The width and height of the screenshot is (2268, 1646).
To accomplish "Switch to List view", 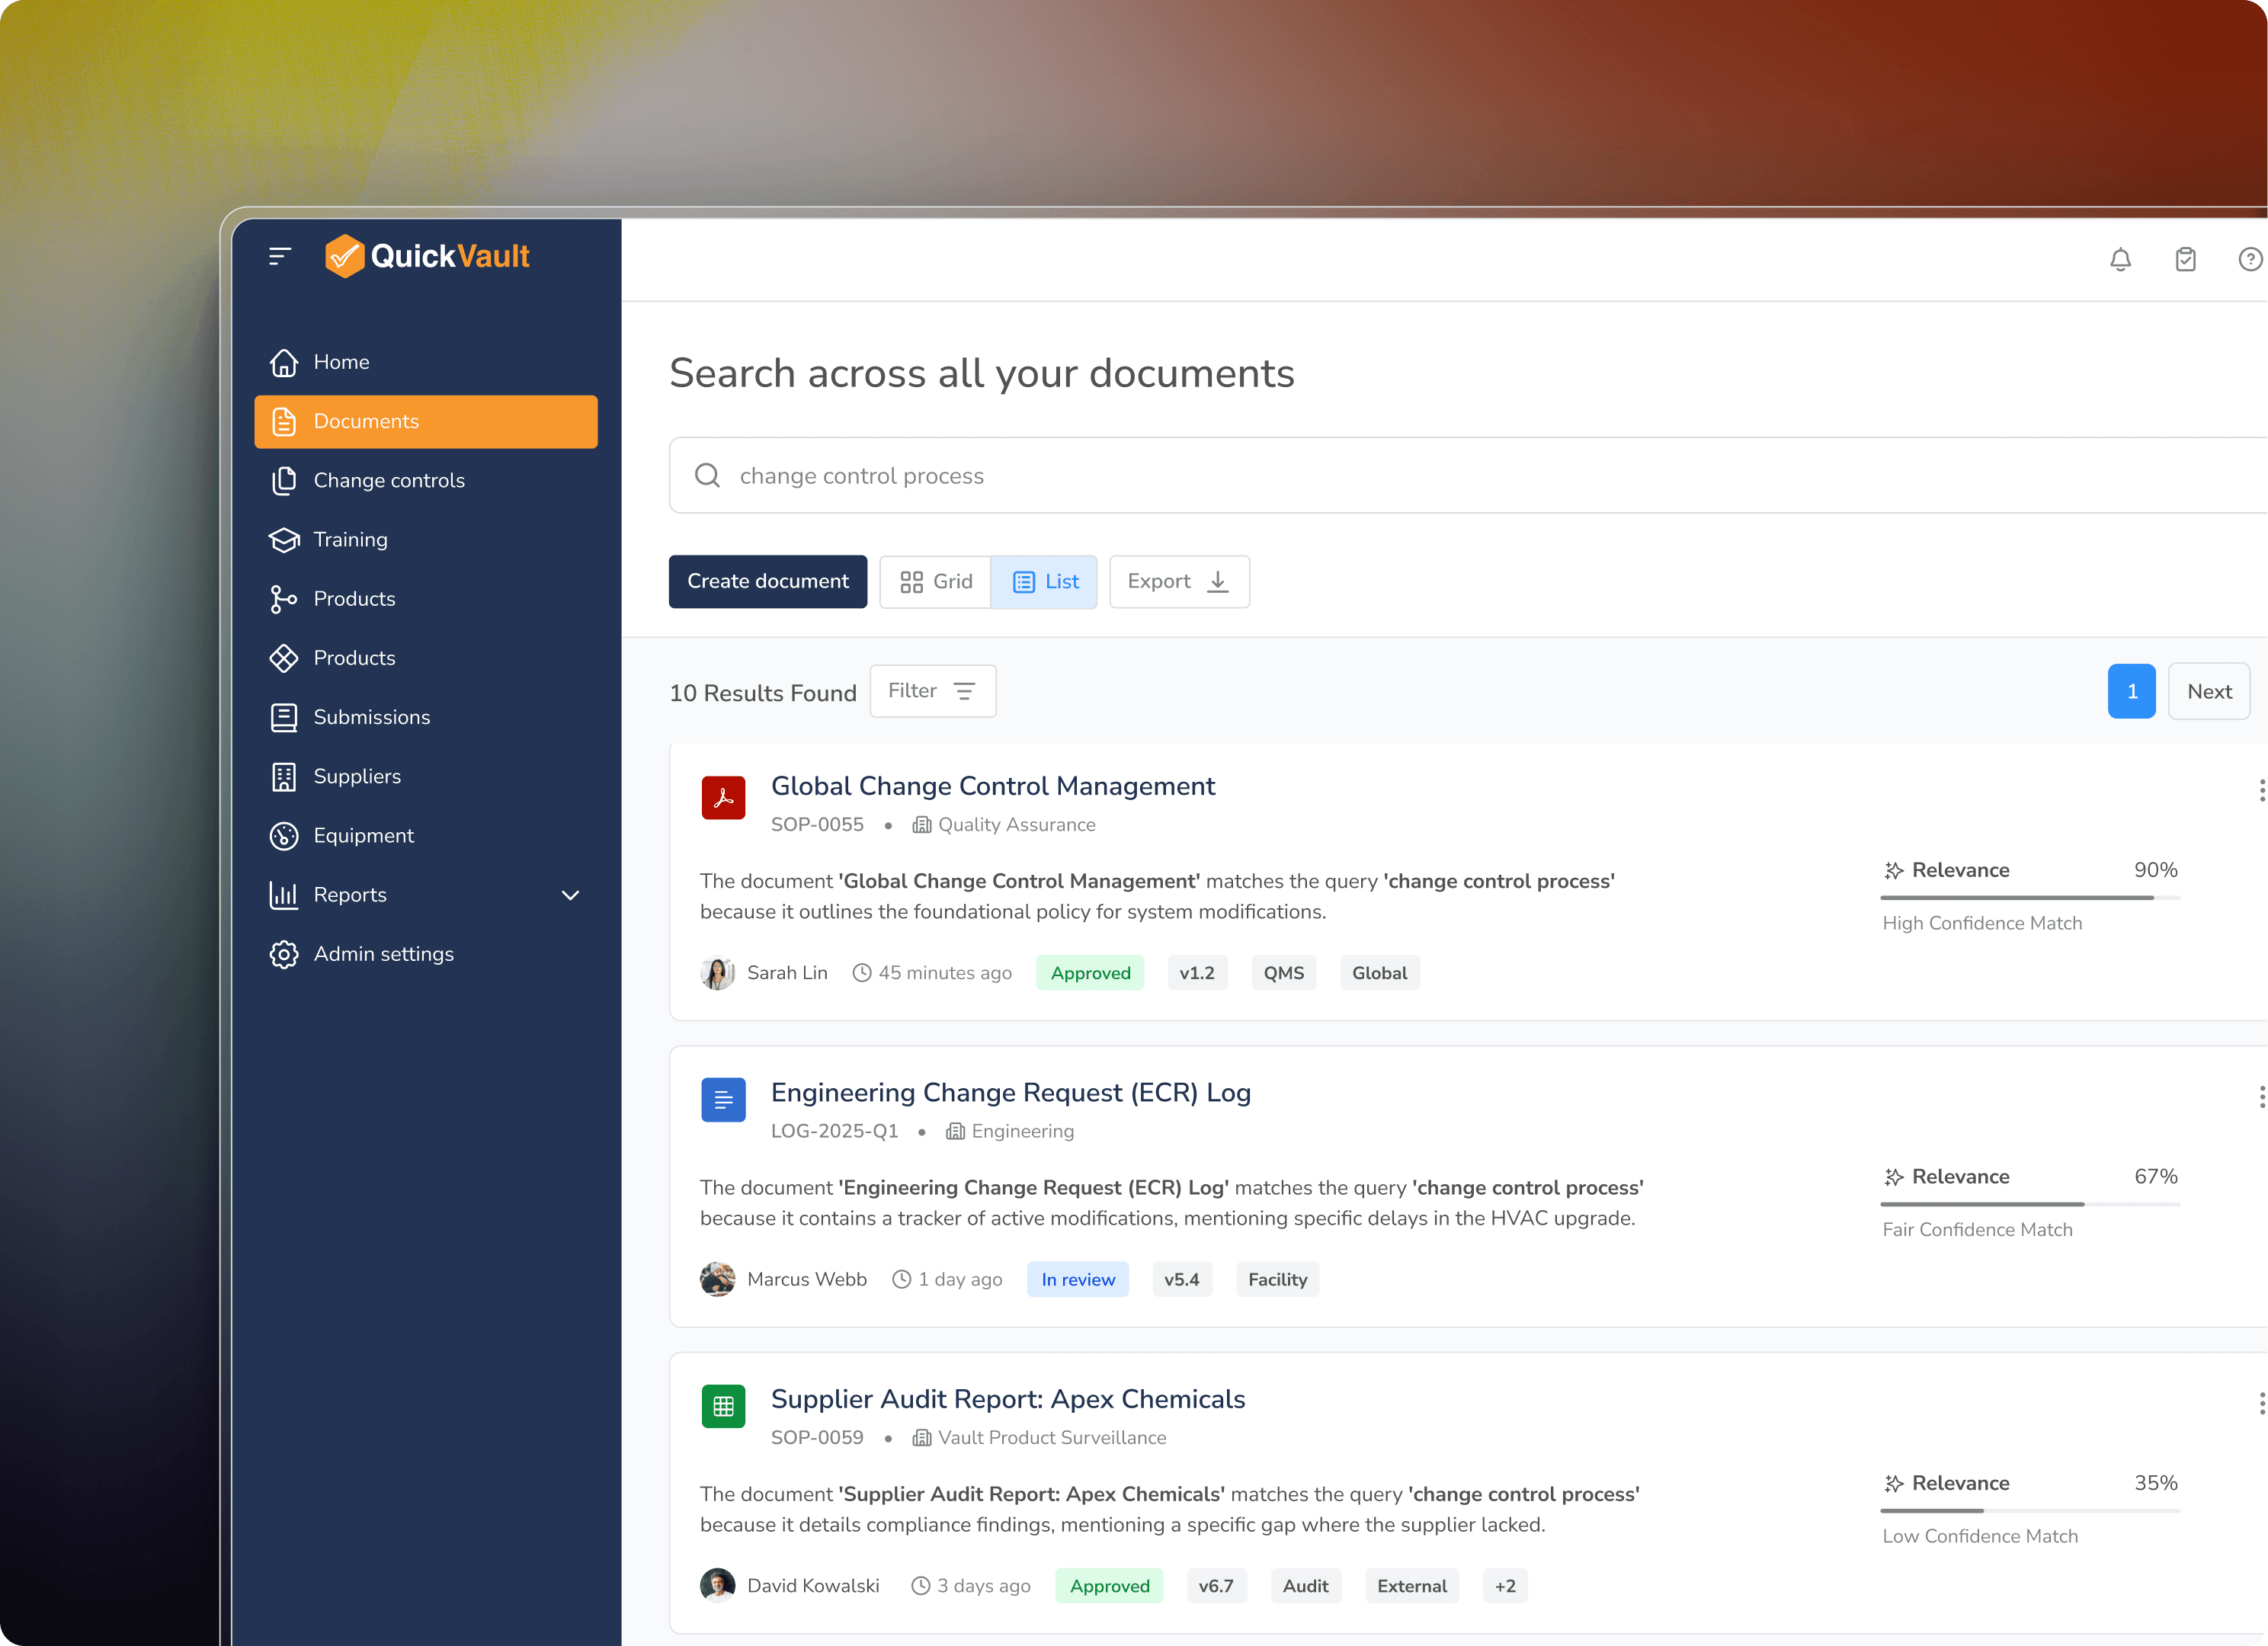I will pos(1045,582).
